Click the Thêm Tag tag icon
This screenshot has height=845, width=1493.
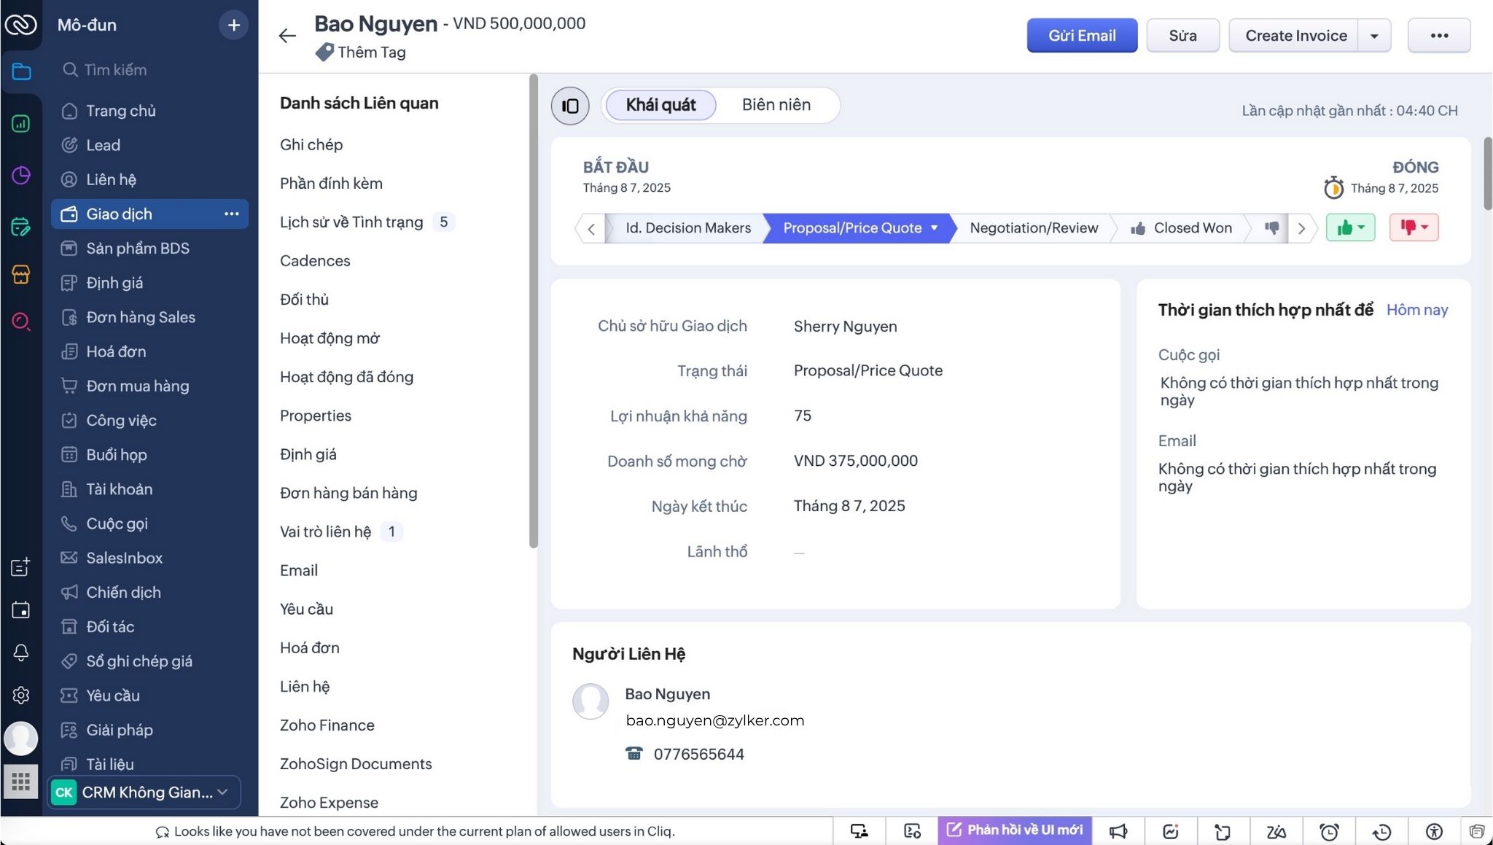(x=324, y=52)
